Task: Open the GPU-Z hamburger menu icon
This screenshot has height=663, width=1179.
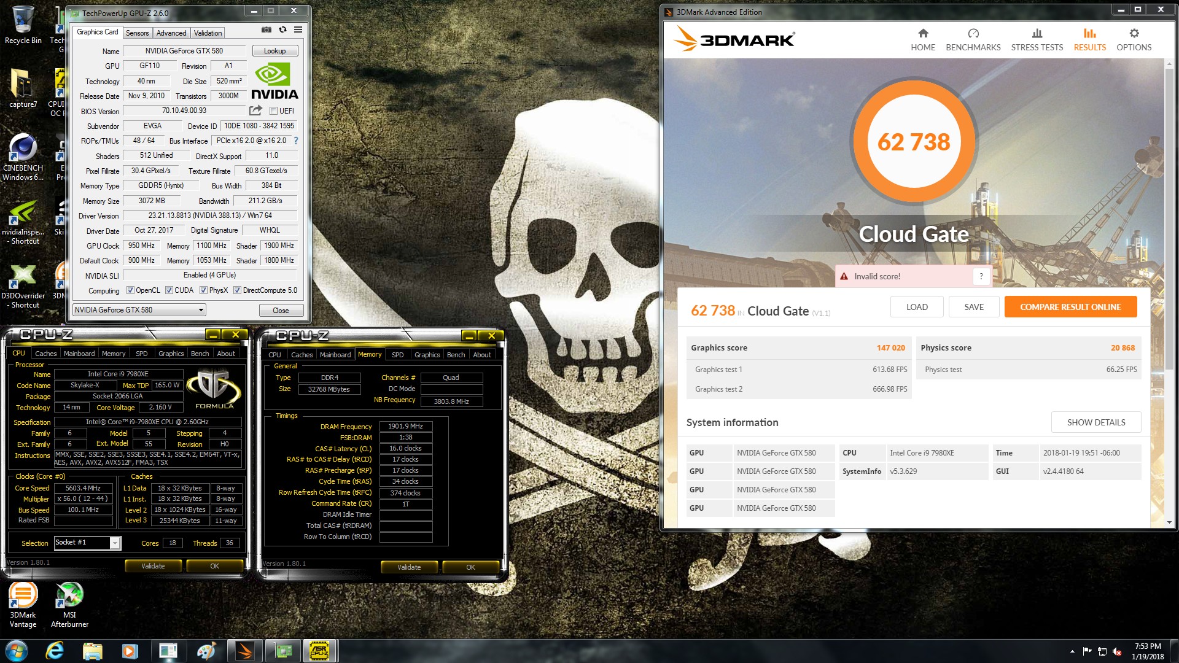Action: (x=298, y=29)
